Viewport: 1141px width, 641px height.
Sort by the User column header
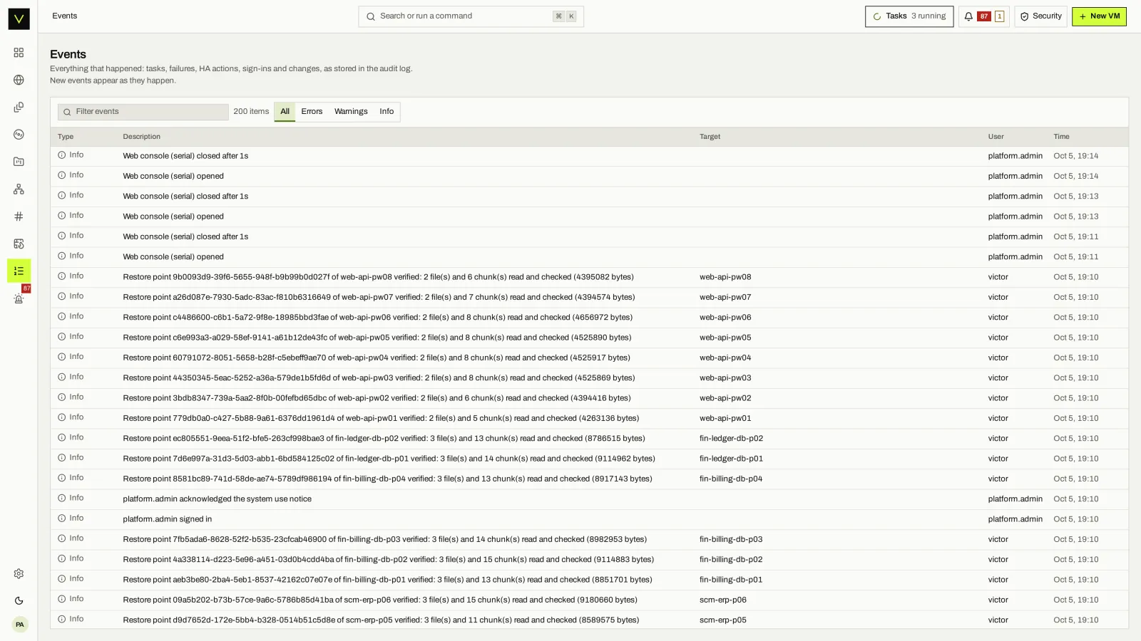996,137
